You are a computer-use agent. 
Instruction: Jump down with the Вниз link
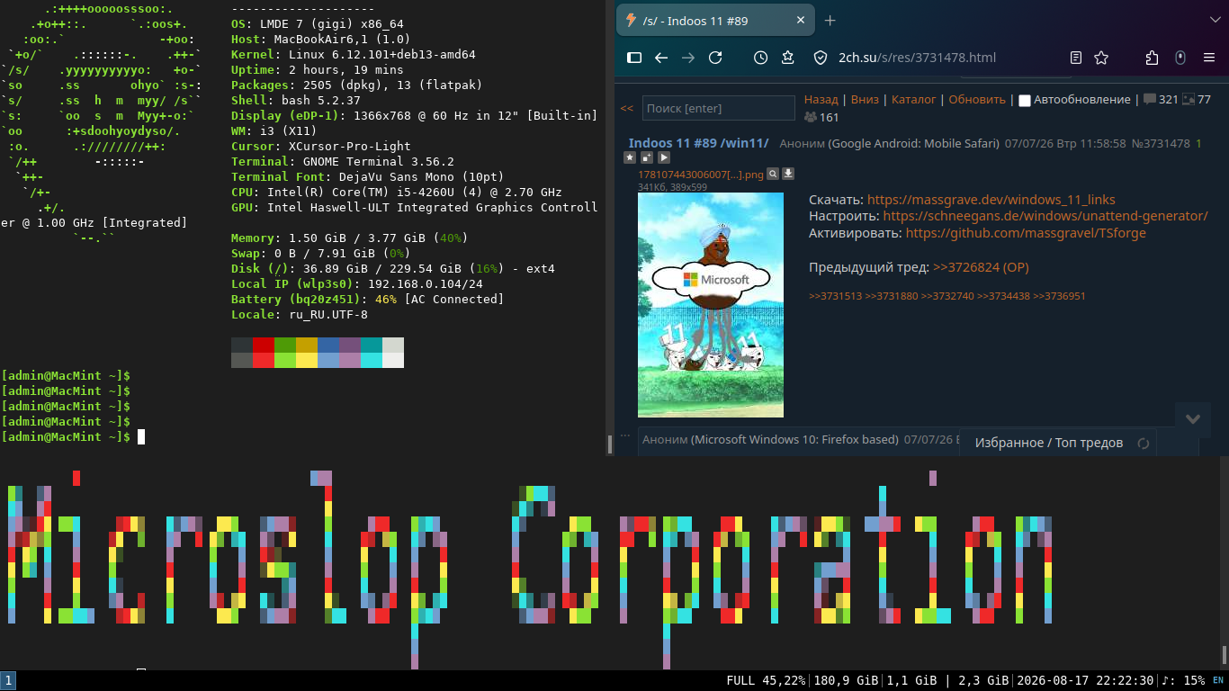(865, 99)
